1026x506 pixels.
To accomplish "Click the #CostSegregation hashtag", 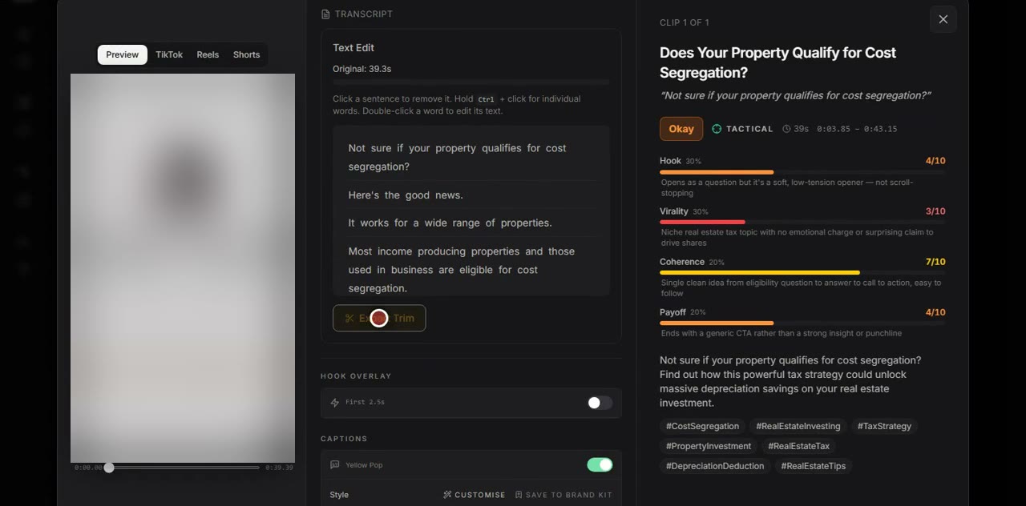I will [x=702, y=427].
